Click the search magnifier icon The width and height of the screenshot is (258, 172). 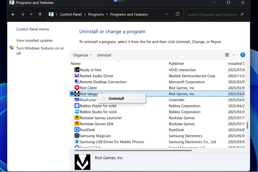point(242,15)
